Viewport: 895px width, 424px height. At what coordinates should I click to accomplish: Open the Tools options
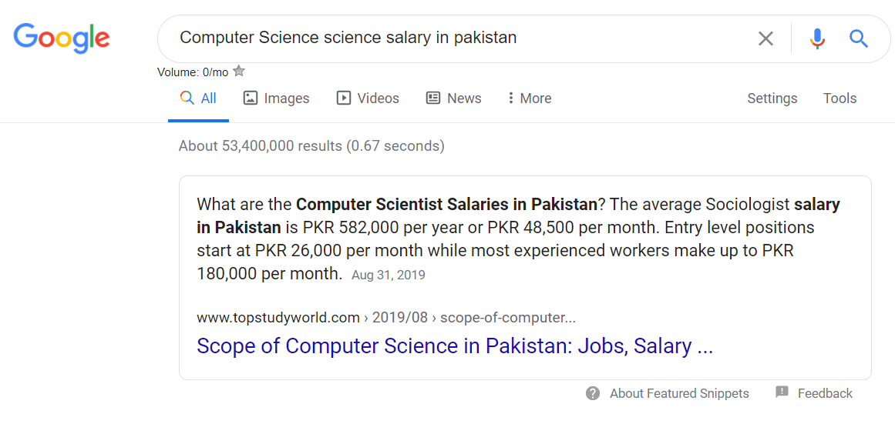pyautogui.click(x=839, y=98)
